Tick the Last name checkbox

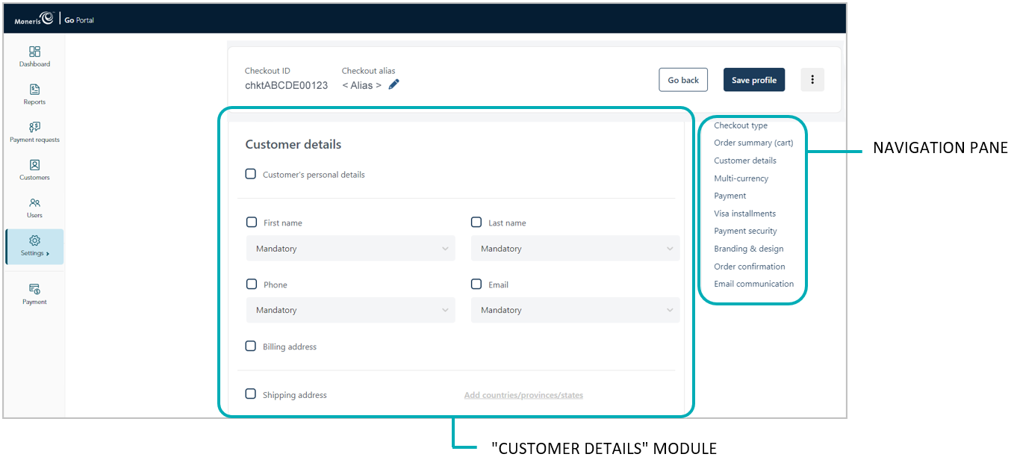(476, 222)
